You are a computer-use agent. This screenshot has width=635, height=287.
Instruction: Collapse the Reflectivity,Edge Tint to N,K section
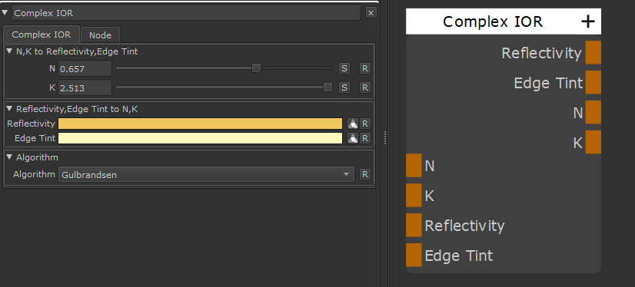10,108
